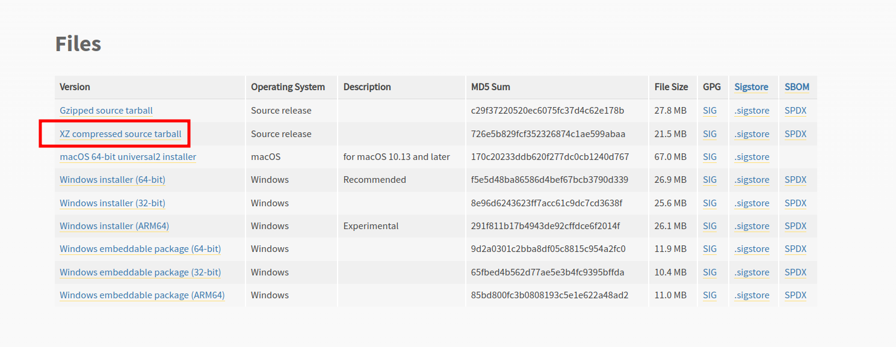896x347 pixels.
Task: Open SIG link for Windows installer (ARM64)
Action: coord(709,226)
